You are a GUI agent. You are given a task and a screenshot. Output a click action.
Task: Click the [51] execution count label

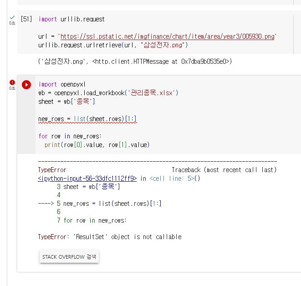tap(26, 19)
